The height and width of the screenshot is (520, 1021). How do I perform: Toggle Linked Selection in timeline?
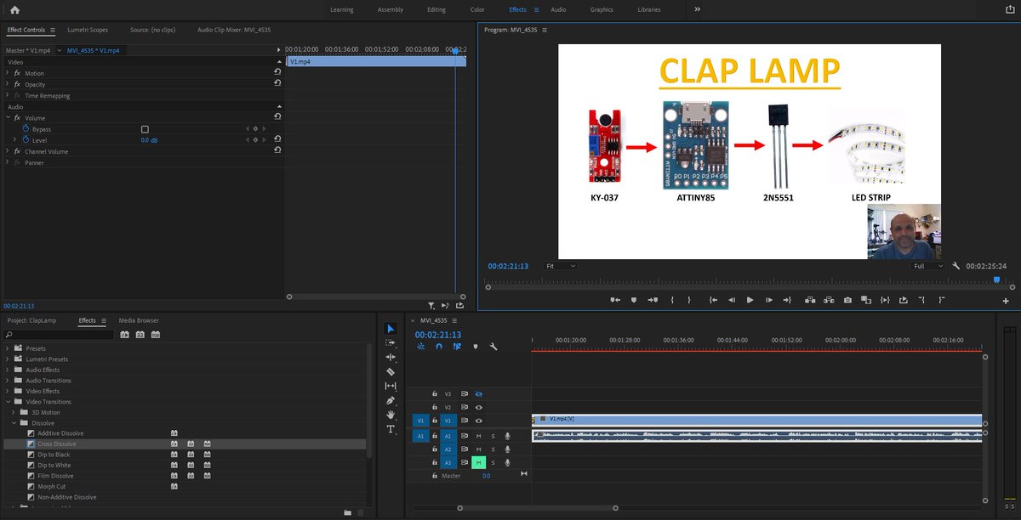pyautogui.click(x=457, y=347)
